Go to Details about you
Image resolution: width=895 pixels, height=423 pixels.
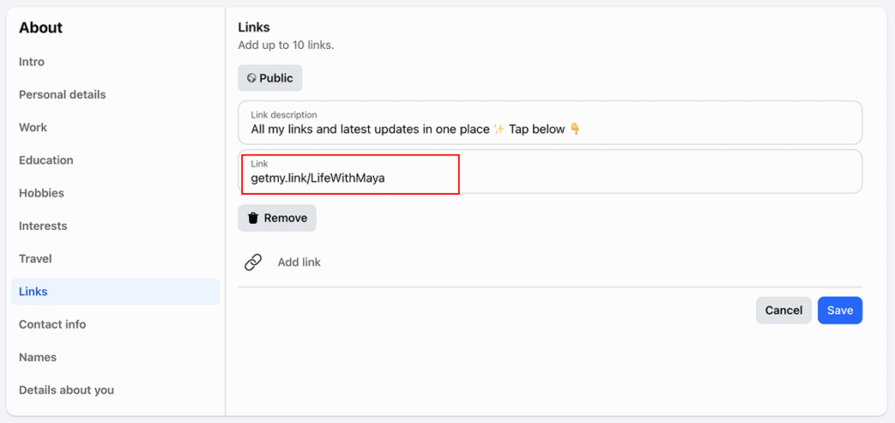pos(66,390)
